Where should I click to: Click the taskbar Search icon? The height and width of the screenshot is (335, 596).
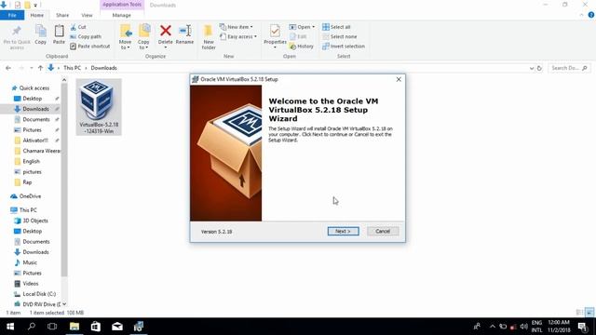[x=32, y=327]
